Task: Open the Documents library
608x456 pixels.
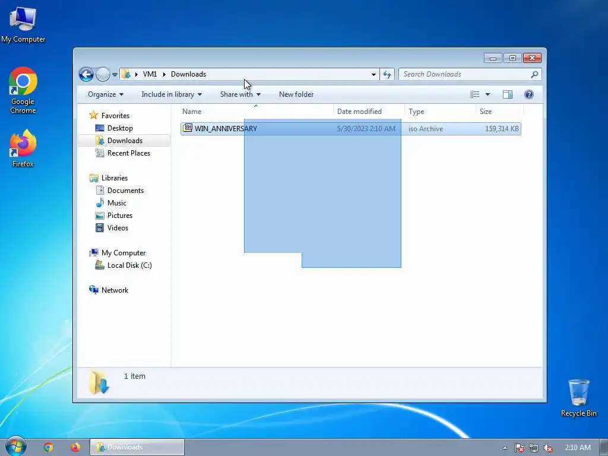Action: pyautogui.click(x=125, y=191)
